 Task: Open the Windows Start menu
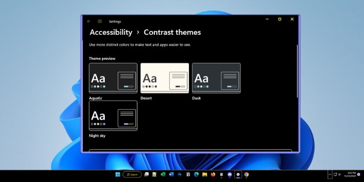(x=118, y=174)
